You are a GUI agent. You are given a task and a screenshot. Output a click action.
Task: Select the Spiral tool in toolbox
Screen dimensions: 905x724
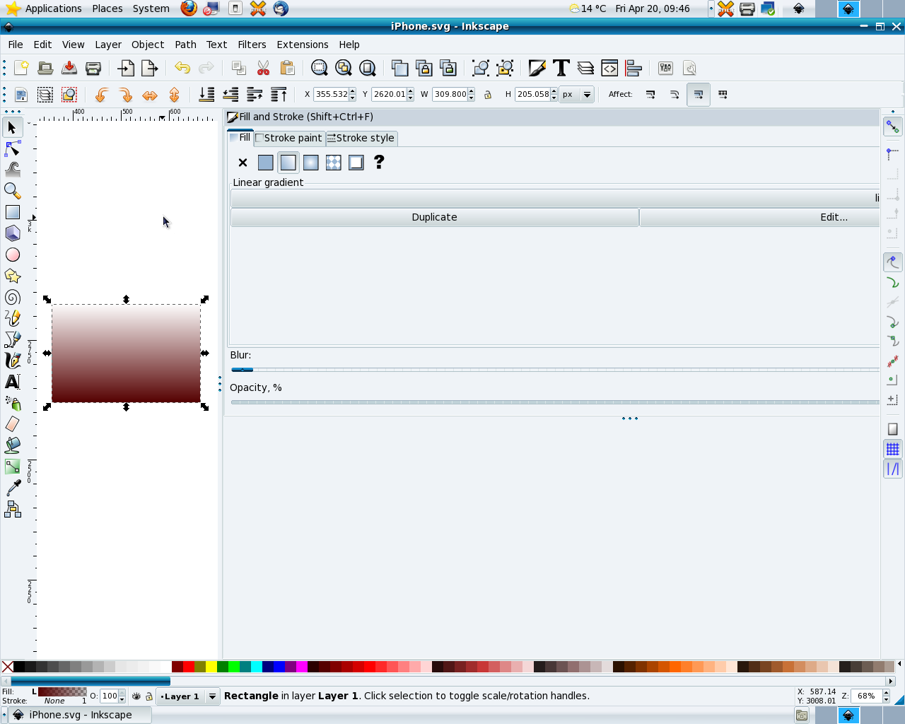pyautogui.click(x=13, y=298)
